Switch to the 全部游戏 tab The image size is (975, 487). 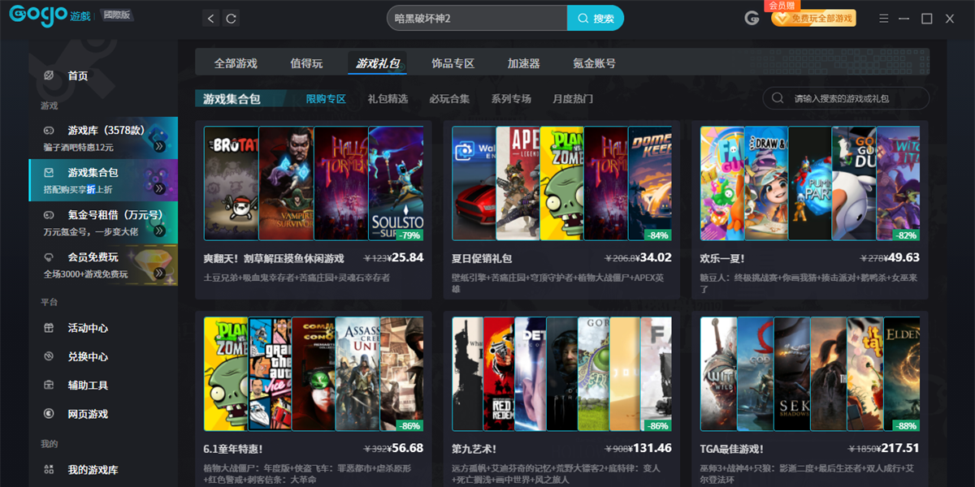pos(236,63)
